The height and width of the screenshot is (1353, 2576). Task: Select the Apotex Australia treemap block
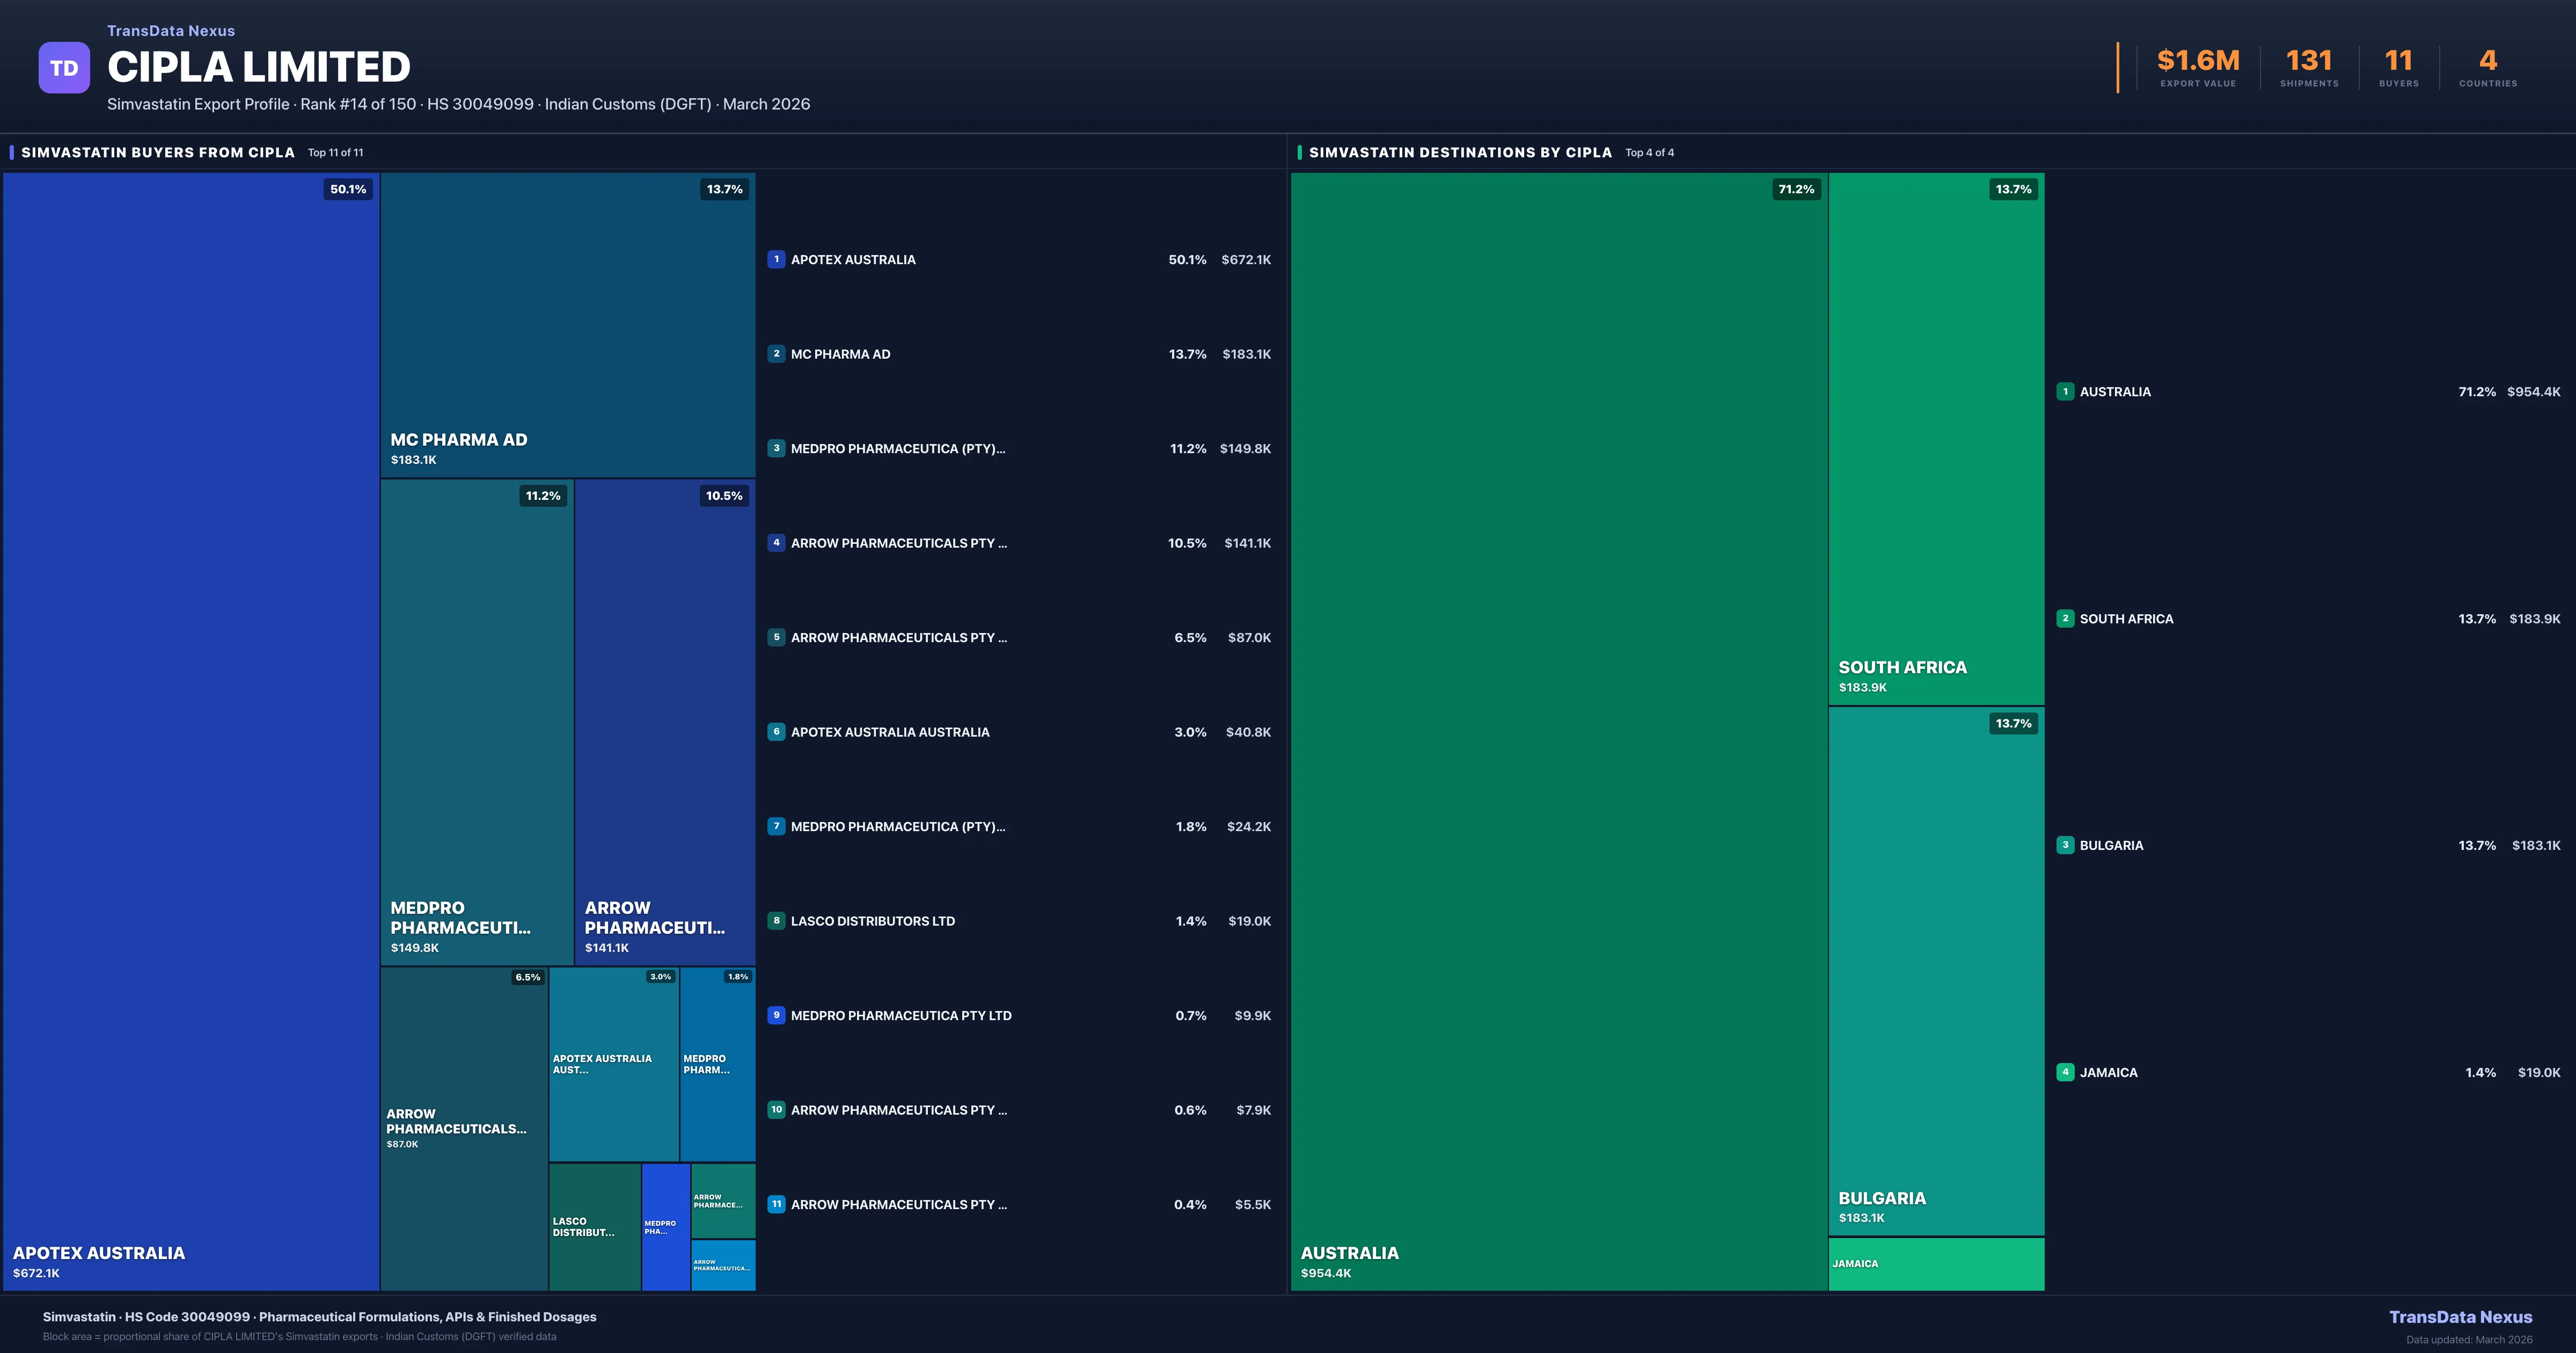tap(190, 731)
